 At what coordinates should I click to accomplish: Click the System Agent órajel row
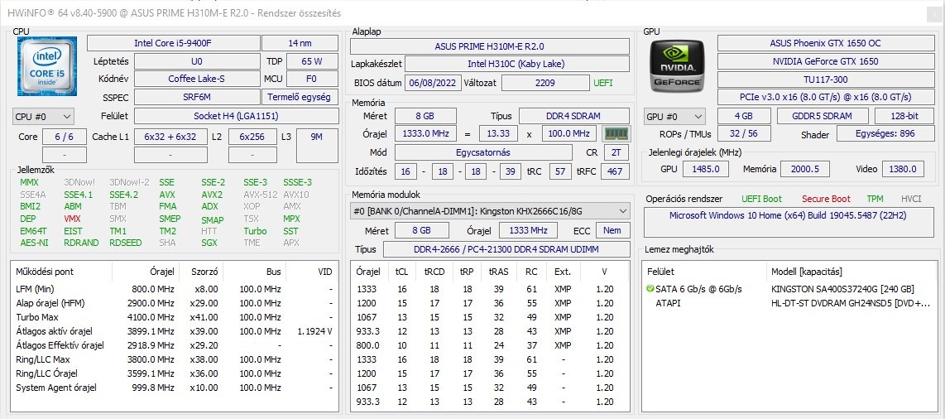coord(175,388)
